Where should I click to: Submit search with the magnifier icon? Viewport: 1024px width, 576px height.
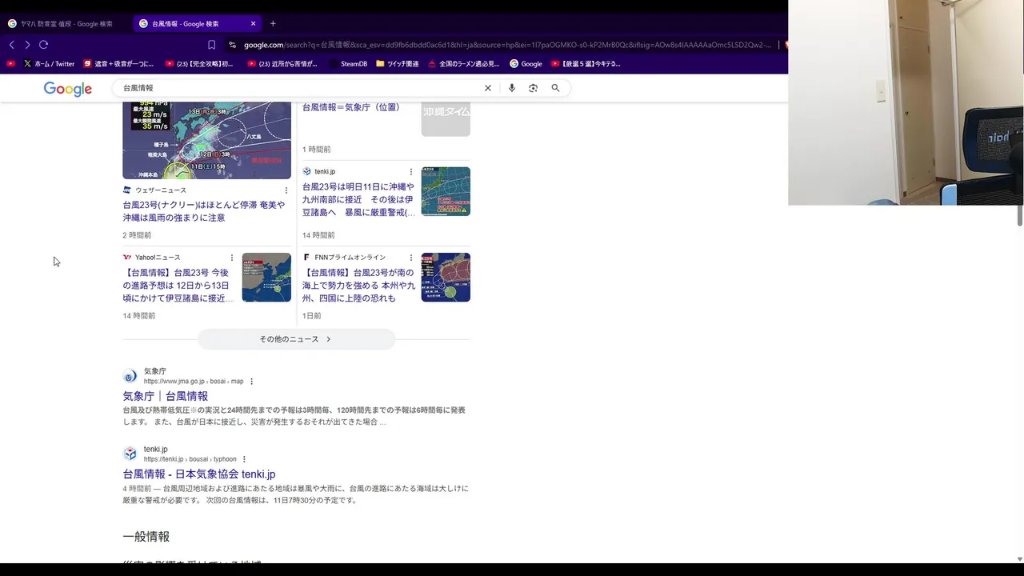click(x=555, y=88)
